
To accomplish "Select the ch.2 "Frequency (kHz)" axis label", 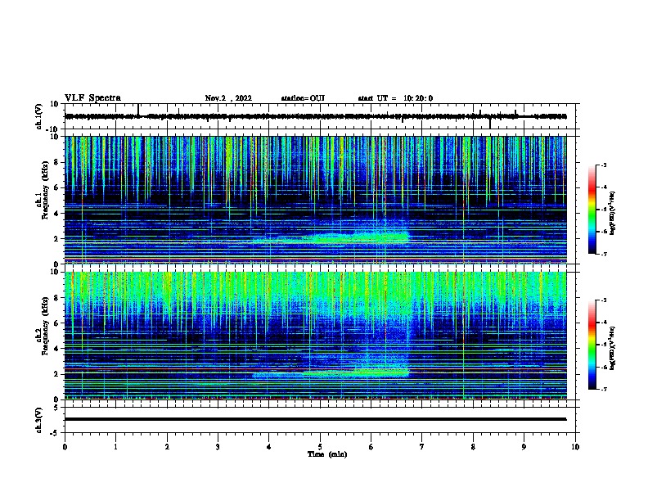I will coord(45,326).
